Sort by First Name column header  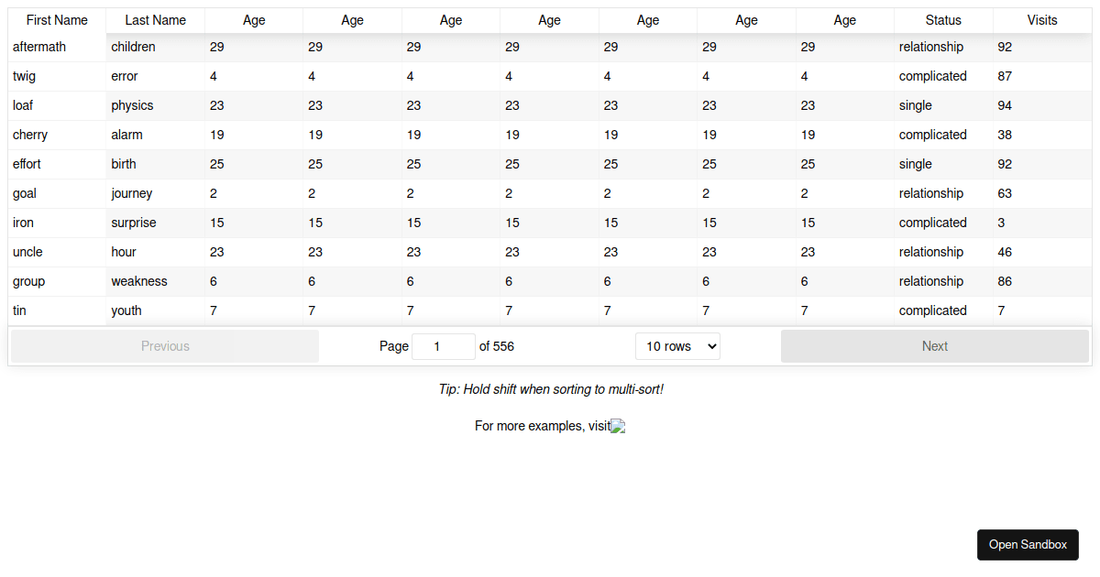tap(57, 20)
